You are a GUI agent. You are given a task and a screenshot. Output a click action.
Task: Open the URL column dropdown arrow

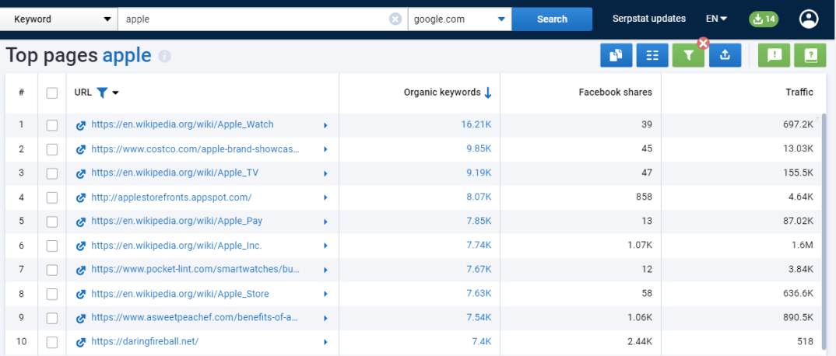(x=116, y=93)
